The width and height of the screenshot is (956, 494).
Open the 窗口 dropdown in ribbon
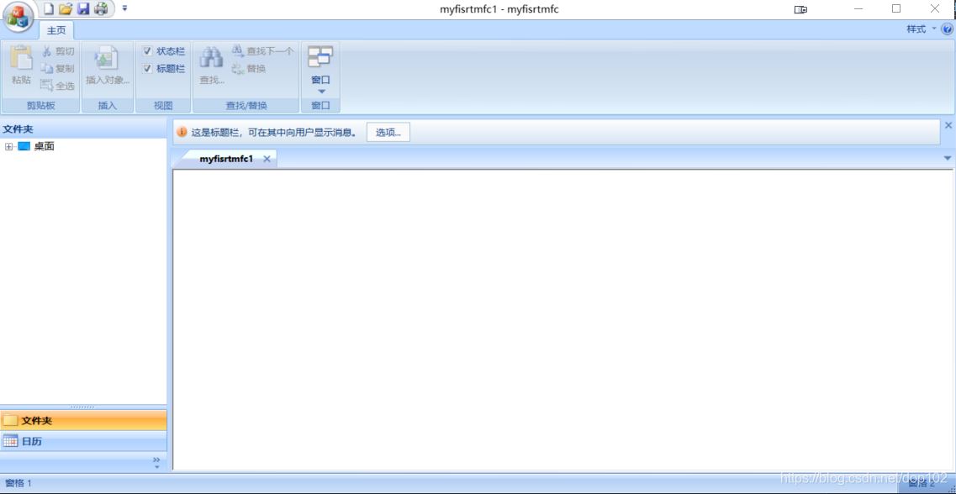tap(320, 70)
